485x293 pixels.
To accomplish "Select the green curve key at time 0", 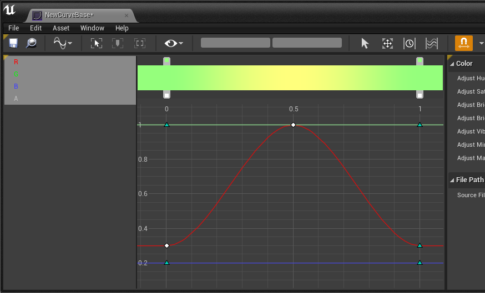I will (166, 125).
